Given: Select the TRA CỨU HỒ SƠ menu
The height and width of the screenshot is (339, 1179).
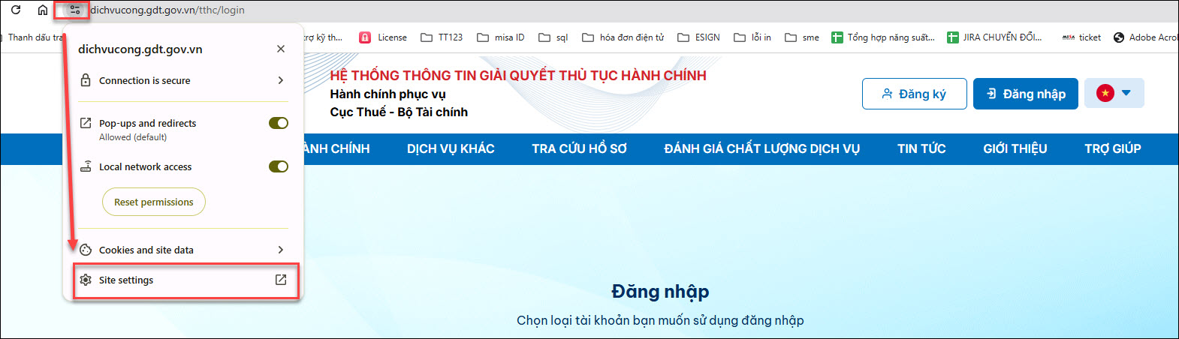Looking at the screenshot, I should (x=579, y=148).
